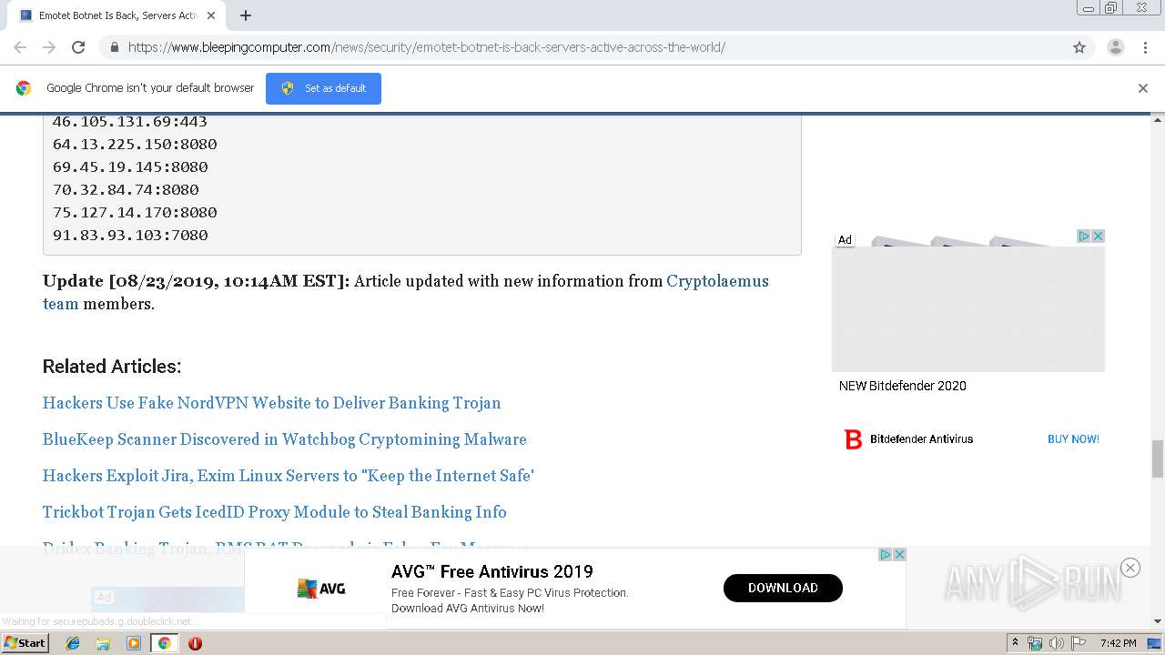The width and height of the screenshot is (1165, 655).
Task: Close the Bitdefender sidebar ad X
Action: click(1098, 237)
